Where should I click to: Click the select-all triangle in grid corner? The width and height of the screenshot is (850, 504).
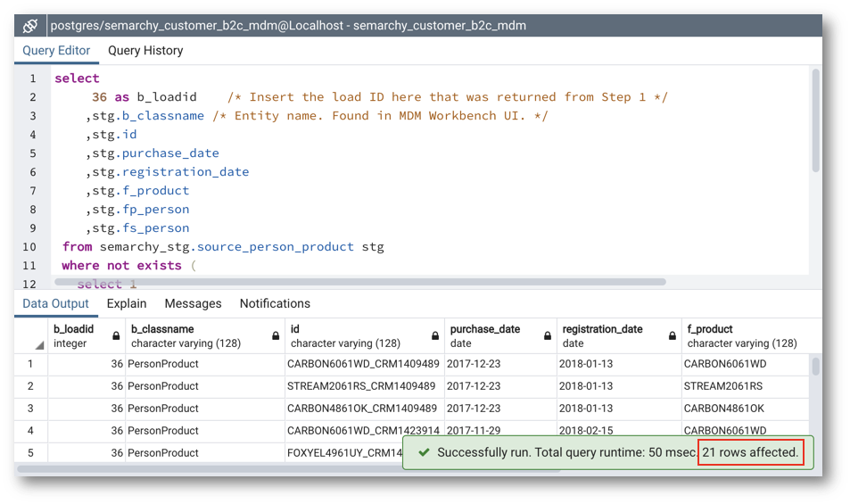(x=39, y=344)
